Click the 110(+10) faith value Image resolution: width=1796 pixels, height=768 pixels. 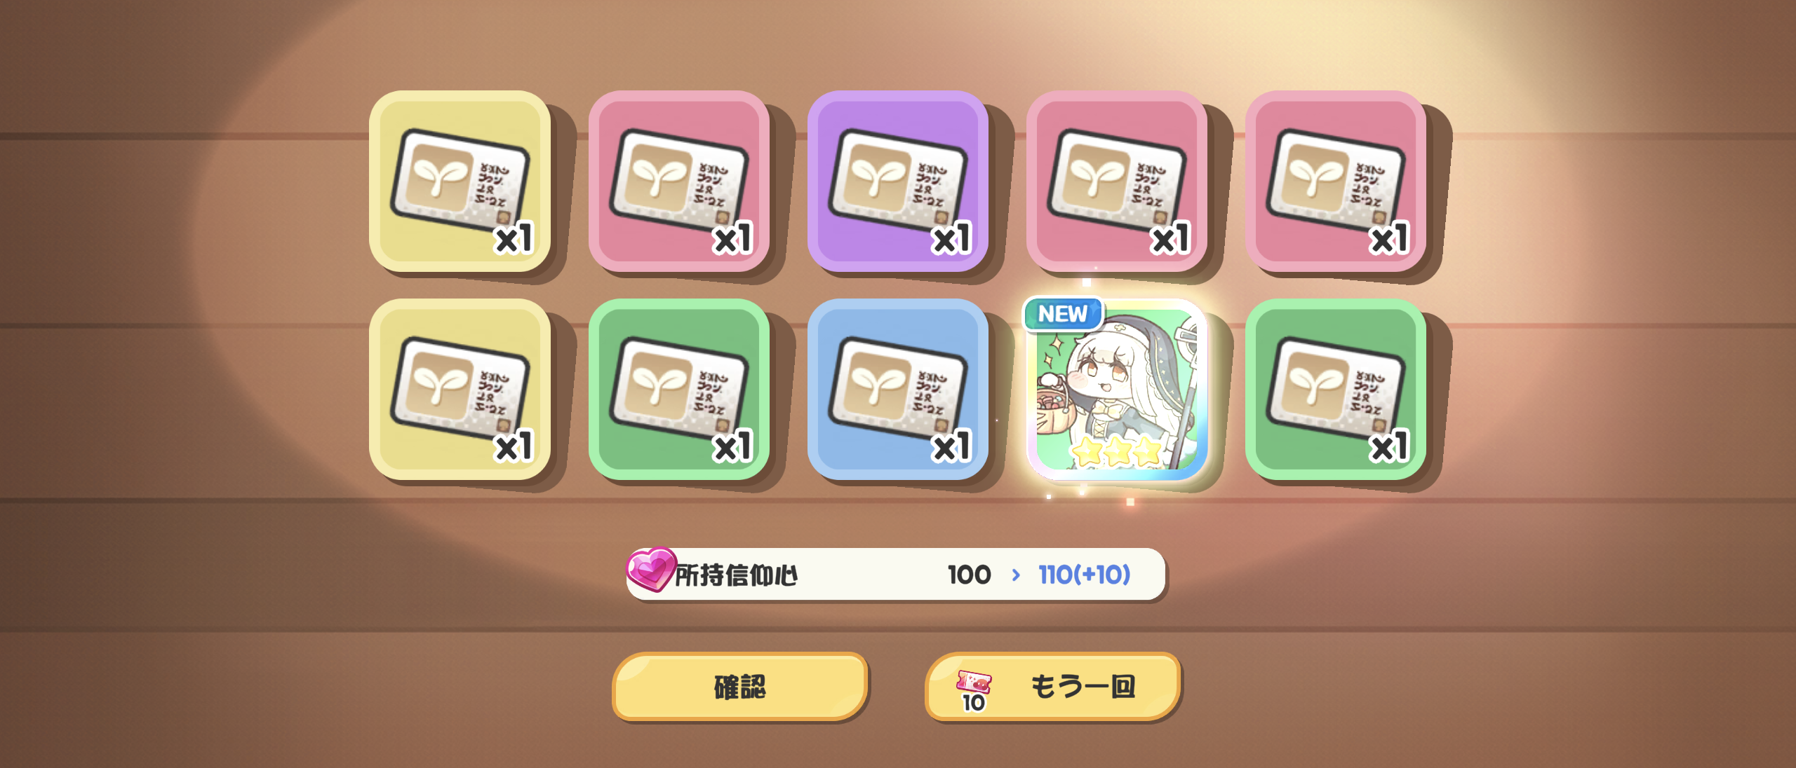1084,575
